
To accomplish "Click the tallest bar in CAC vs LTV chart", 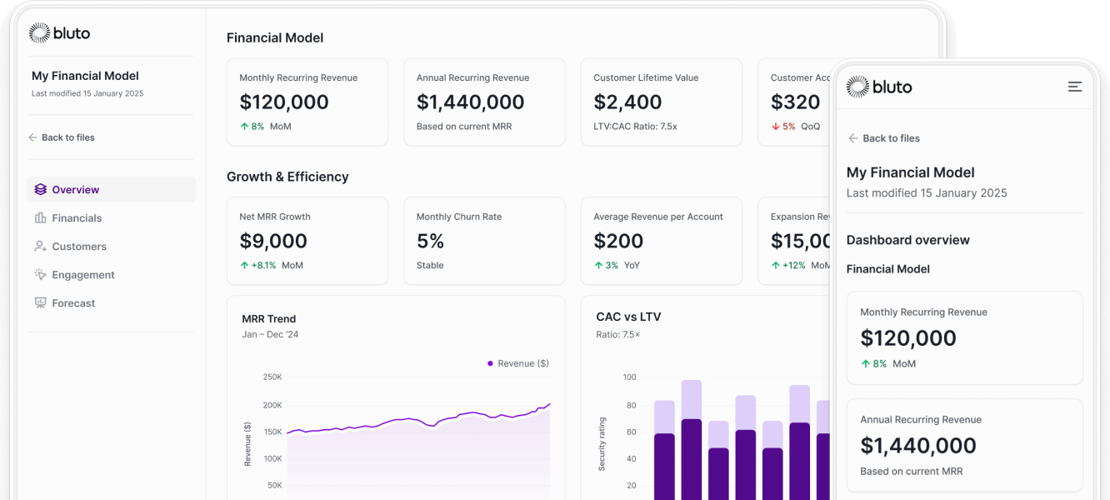I will (x=692, y=442).
